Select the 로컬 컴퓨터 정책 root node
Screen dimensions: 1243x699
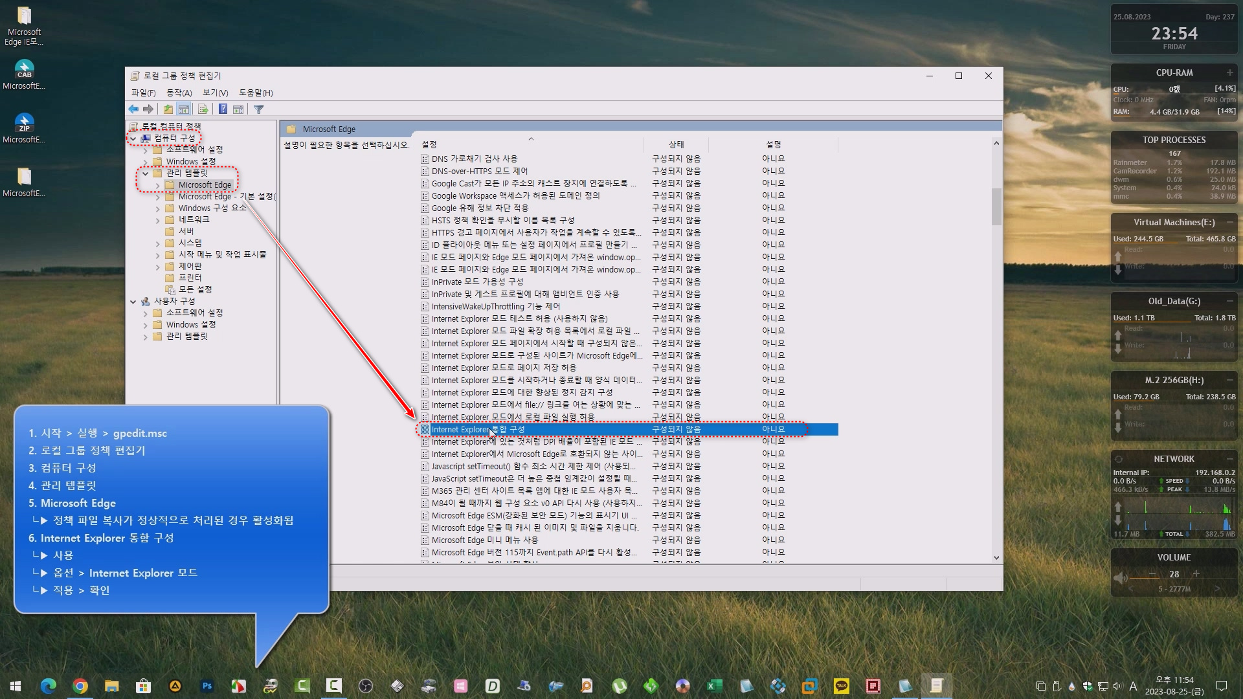coord(172,126)
